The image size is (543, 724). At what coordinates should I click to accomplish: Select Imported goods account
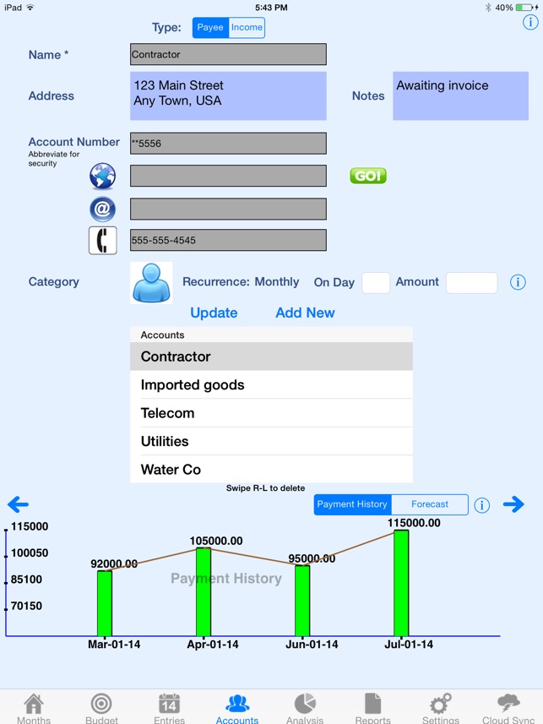(x=271, y=384)
